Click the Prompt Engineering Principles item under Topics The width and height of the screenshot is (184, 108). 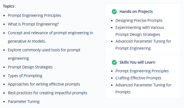click(x=34, y=15)
